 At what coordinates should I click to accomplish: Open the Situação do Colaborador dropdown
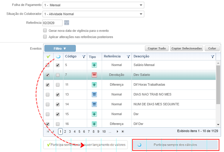click(x=141, y=14)
